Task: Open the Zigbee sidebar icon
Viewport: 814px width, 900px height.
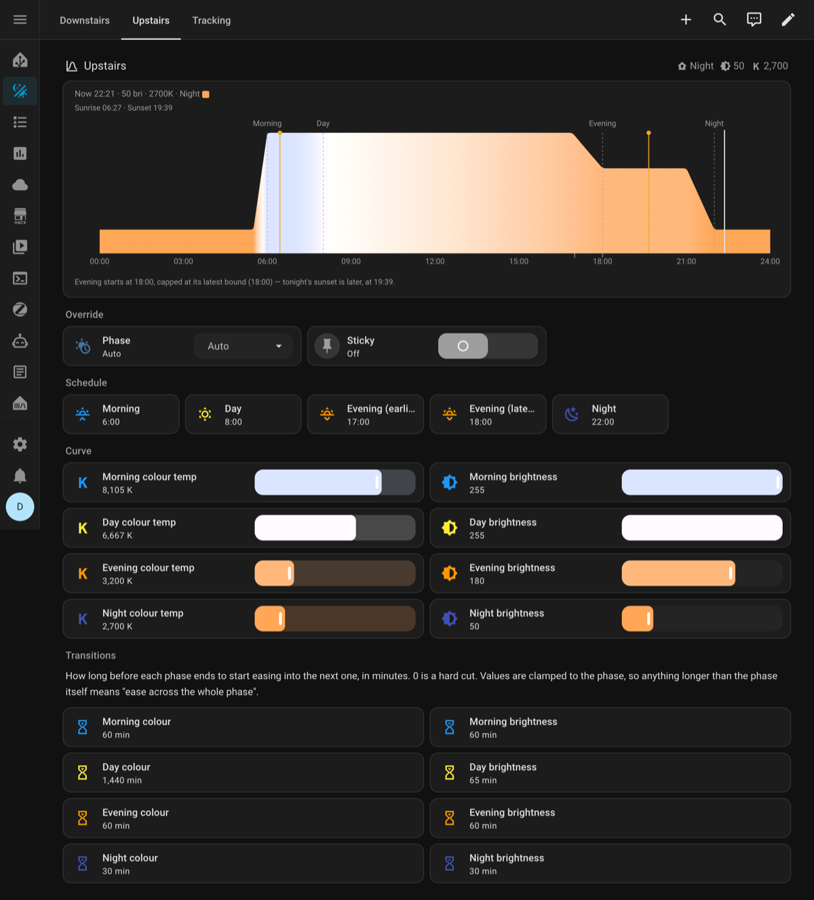Action: click(x=20, y=309)
